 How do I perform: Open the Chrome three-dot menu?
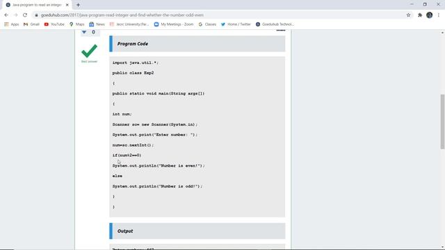(439, 15)
